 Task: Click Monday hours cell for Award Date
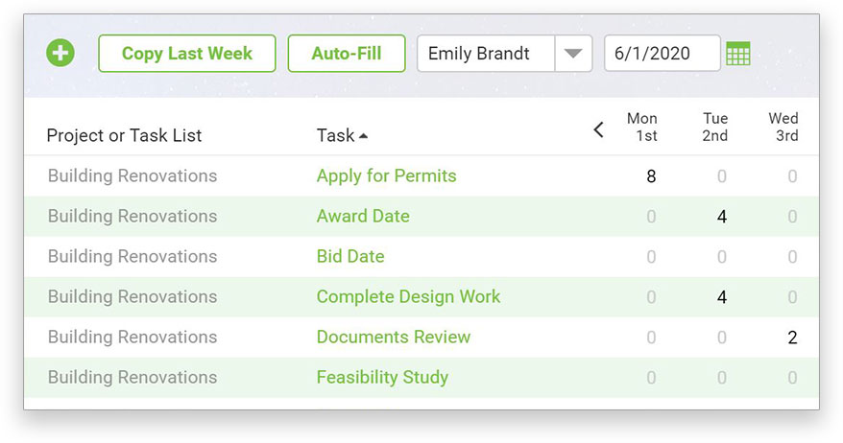pyautogui.click(x=651, y=217)
